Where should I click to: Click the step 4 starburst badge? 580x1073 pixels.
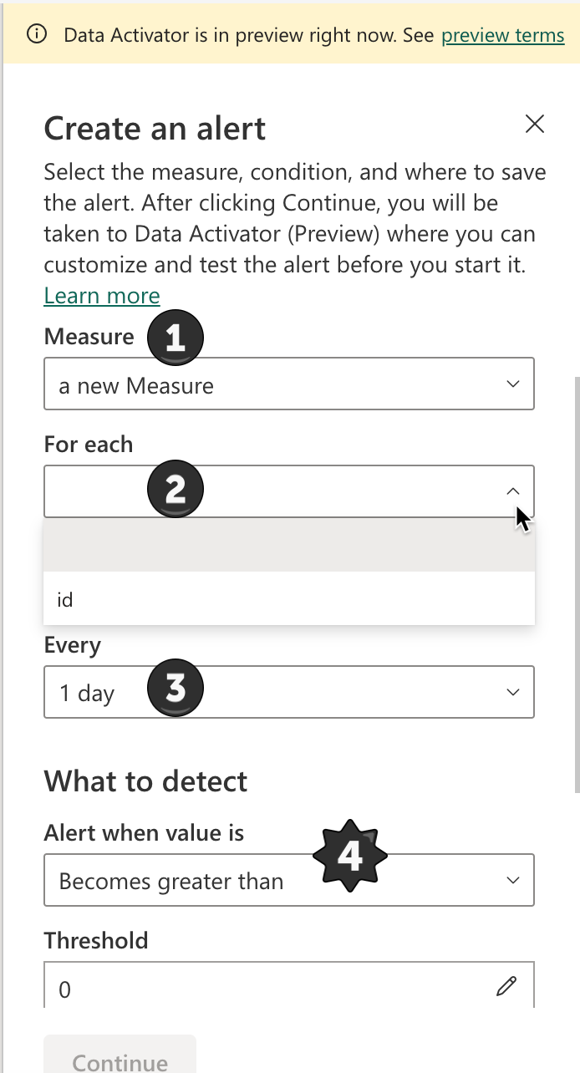coord(350,855)
